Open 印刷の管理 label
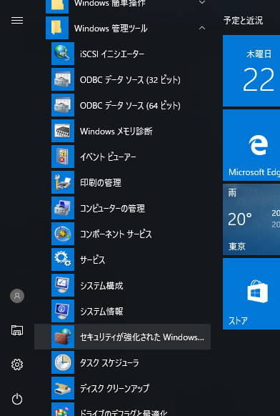The image size is (280, 416). [101, 182]
